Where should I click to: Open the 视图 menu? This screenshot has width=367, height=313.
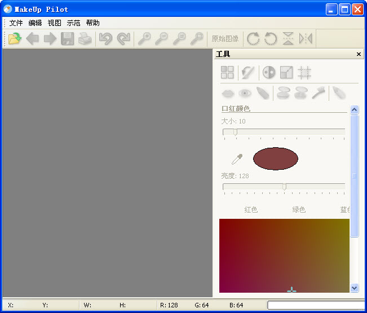tap(54, 23)
